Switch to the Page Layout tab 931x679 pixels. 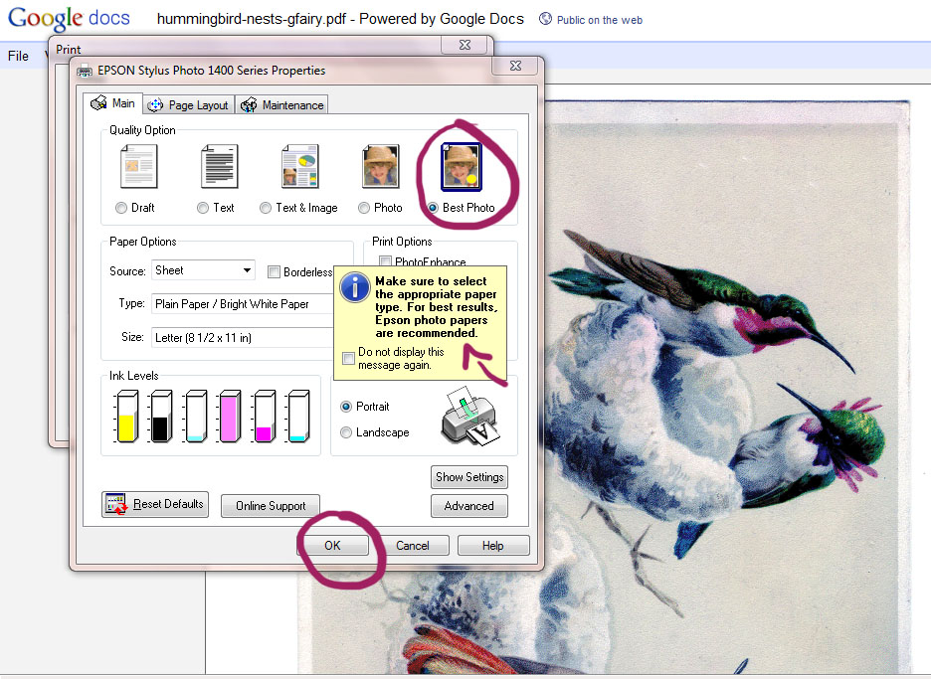(188, 105)
